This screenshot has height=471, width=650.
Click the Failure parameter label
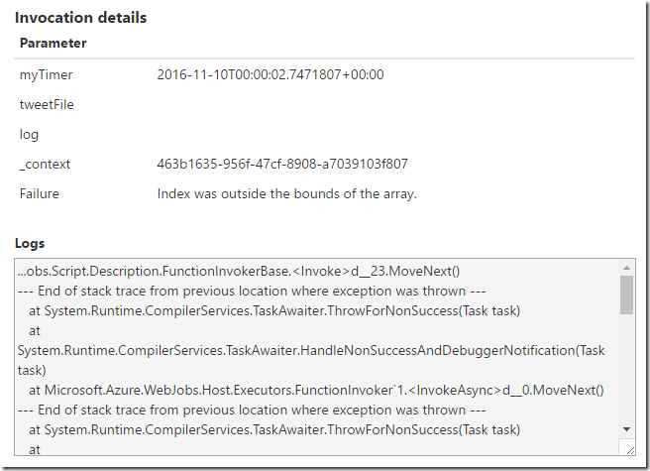pos(40,193)
